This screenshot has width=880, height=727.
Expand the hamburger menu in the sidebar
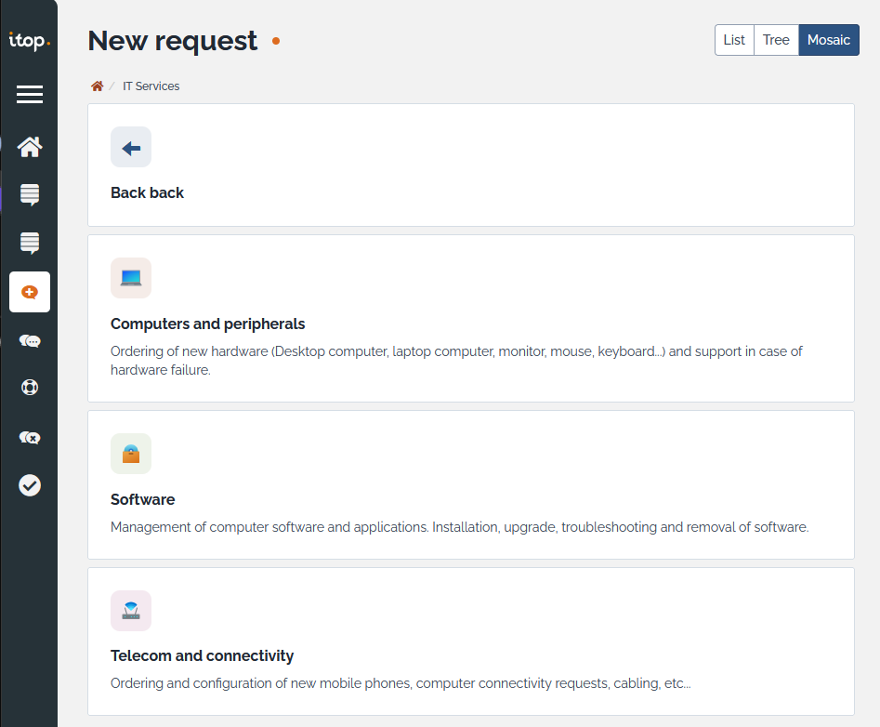[x=30, y=94]
